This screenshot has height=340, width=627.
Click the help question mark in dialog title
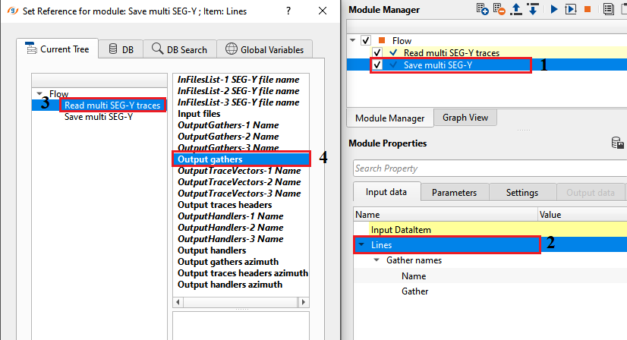pyautogui.click(x=288, y=11)
